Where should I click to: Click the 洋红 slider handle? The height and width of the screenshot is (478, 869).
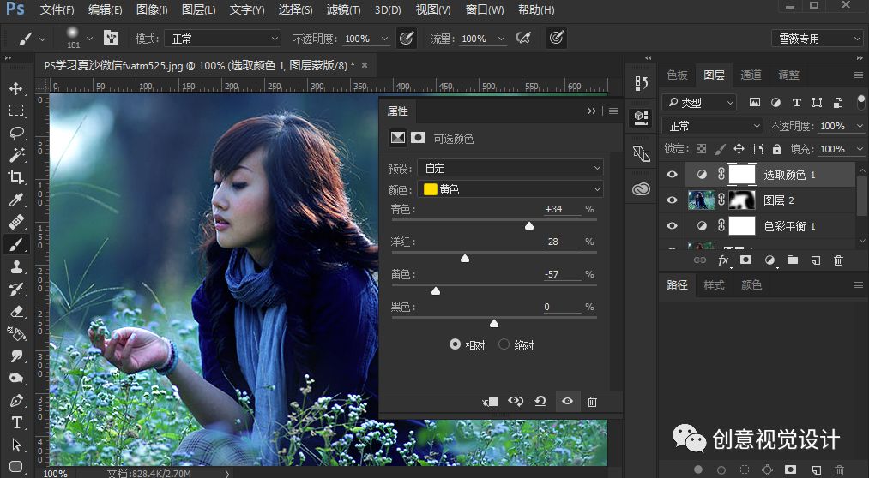pos(465,258)
